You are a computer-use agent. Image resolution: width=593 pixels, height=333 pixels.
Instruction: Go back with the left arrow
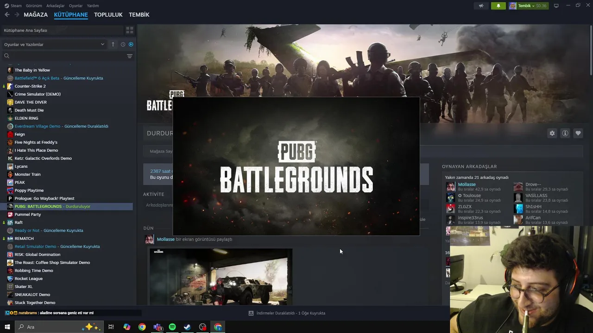coord(7,15)
